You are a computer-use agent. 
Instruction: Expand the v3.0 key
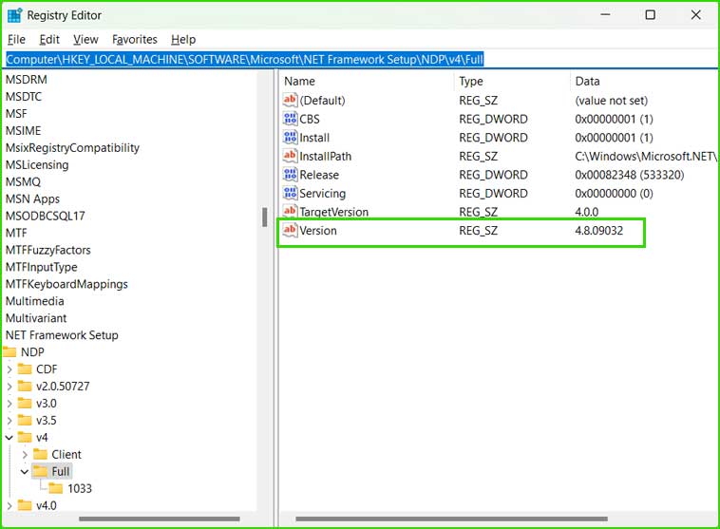(9, 404)
